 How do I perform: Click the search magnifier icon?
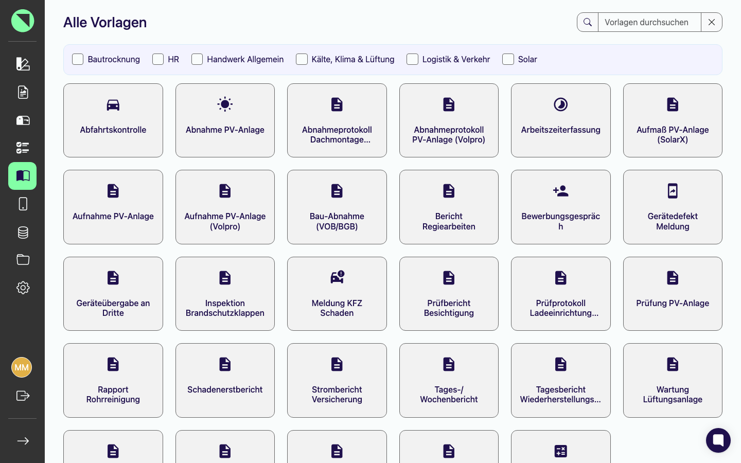click(588, 22)
